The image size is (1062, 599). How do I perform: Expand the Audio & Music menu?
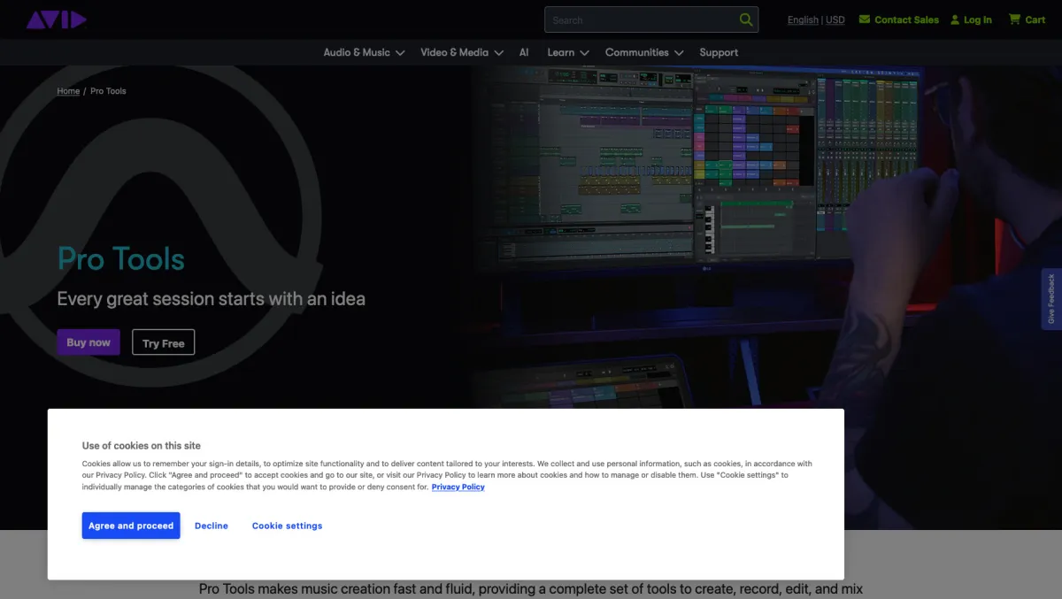364,52
